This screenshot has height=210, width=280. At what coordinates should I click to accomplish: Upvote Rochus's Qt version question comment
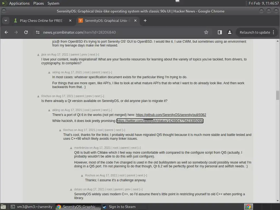[x=38, y=96]
